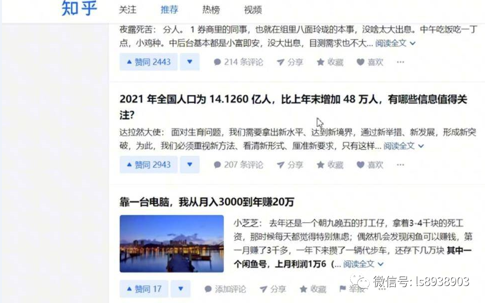This screenshot has width=485, height=303.
Task: Downvote the answer with 2443 upvotes
Action: pyautogui.click(x=190, y=62)
